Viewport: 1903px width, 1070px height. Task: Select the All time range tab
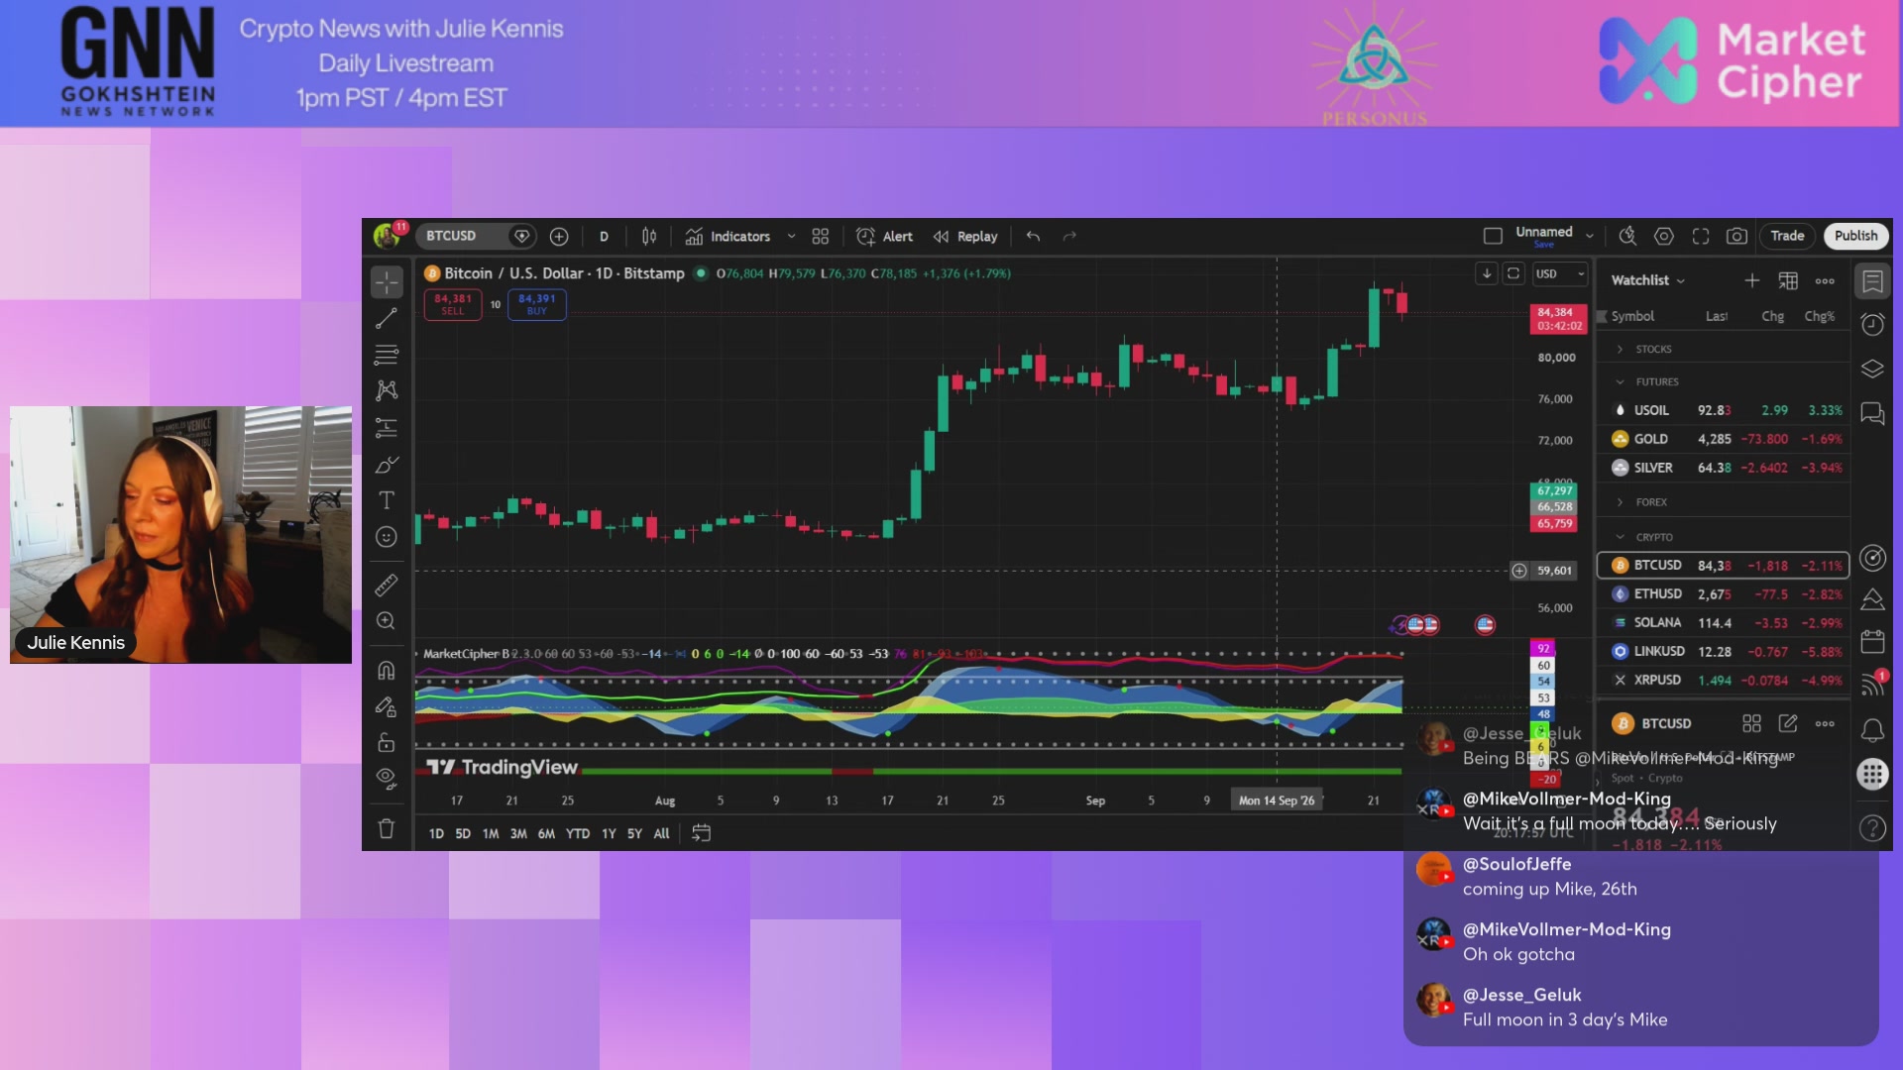661,833
